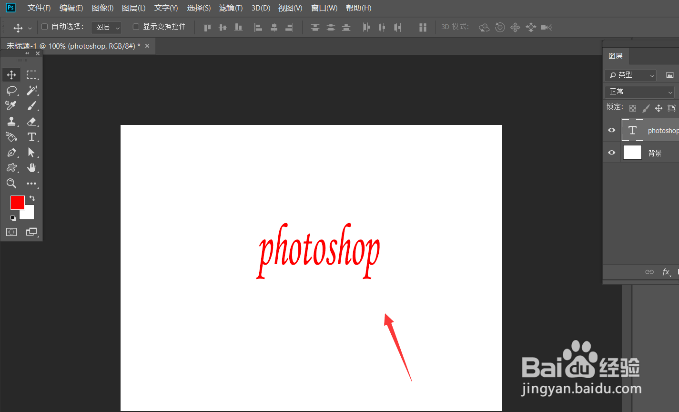Click the 3D slide camera icon
The width and height of the screenshot is (679, 412).
531,28
